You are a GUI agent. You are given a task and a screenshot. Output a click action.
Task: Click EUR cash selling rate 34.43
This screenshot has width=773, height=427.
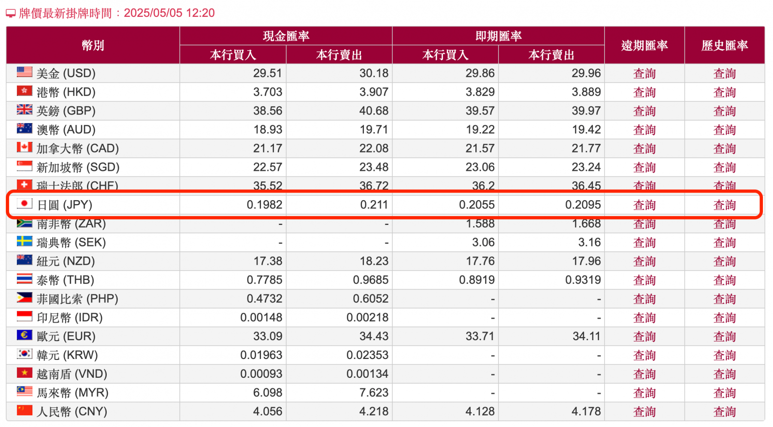(374, 336)
